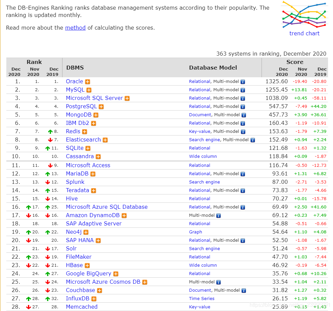Click the plus icon beside MySQL
Viewport: 333px width, 311px height.
click(89, 90)
